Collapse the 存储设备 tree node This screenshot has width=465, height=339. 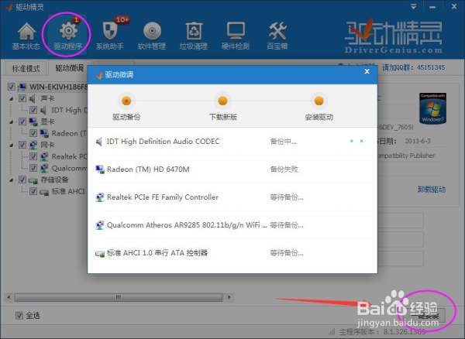click(11, 180)
